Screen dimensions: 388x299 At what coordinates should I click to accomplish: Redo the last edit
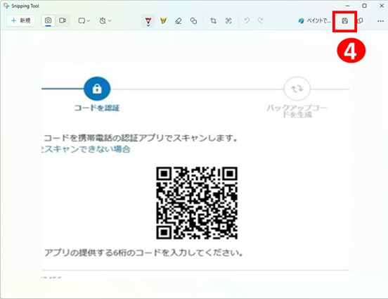coord(260,21)
